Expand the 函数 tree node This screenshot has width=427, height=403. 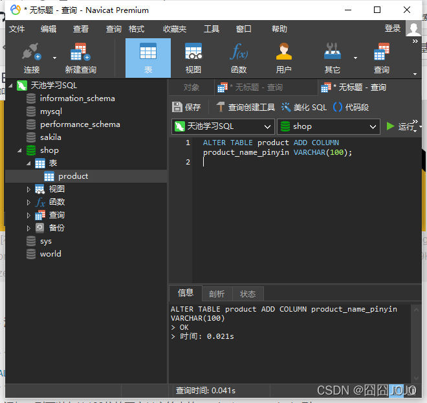point(28,202)
